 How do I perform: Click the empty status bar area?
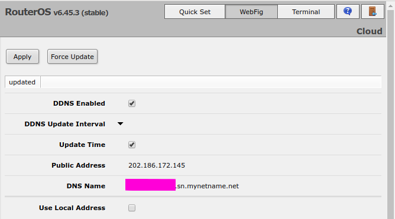tap(211, 82)
